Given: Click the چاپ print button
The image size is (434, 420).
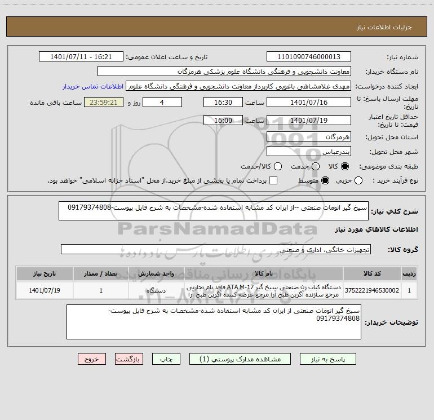Looking at the screenshot, I should coord(166,359).
